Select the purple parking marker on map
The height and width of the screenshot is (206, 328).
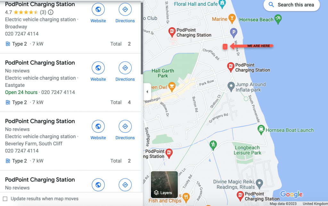point(234,33)
